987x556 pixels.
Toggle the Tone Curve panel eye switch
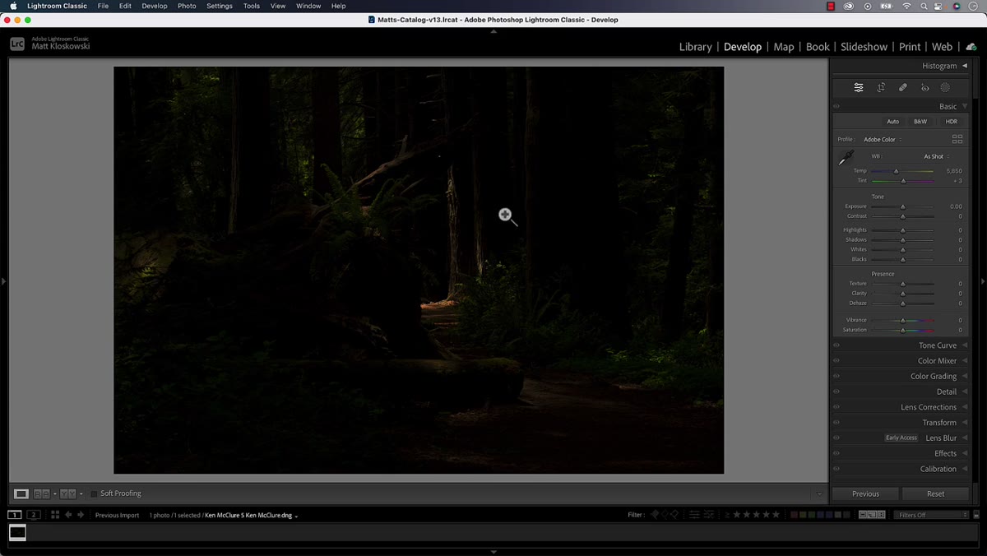click(836, 345)
